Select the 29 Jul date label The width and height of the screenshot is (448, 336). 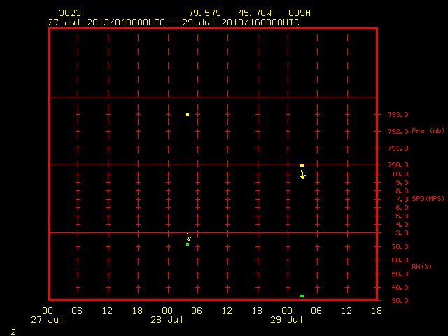point(286,320)
